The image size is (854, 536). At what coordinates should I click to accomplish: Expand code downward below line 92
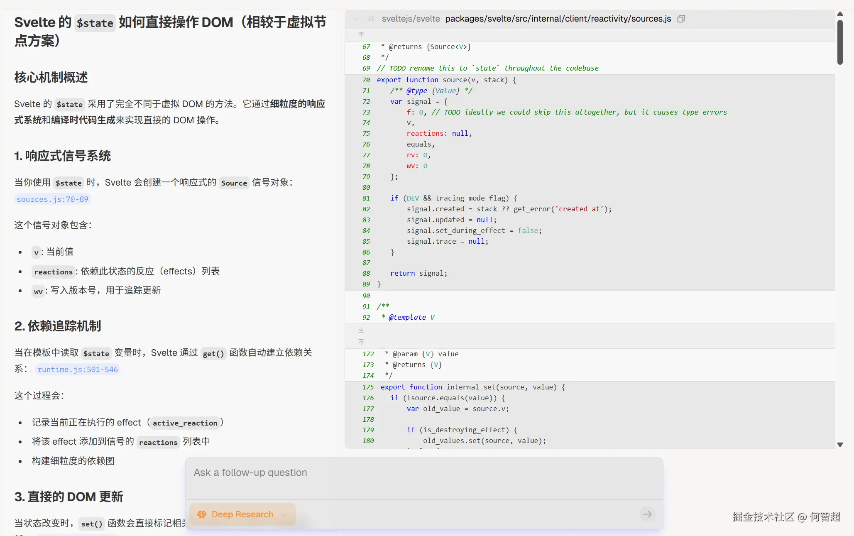click(361, 330)
